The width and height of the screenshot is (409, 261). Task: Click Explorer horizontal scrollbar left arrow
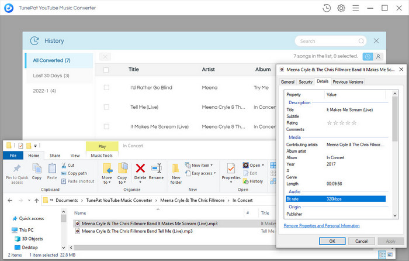pyautogui.click(x=71, y=248)
